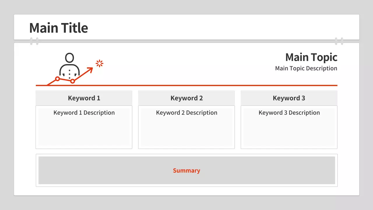Select the second circle marker on growth line
This screenshot has width=373, height=210.
(x=73, y=81)
